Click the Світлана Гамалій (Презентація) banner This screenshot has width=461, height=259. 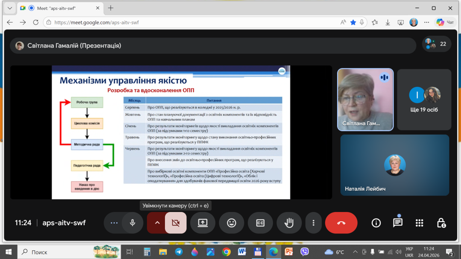coord(213,45)
